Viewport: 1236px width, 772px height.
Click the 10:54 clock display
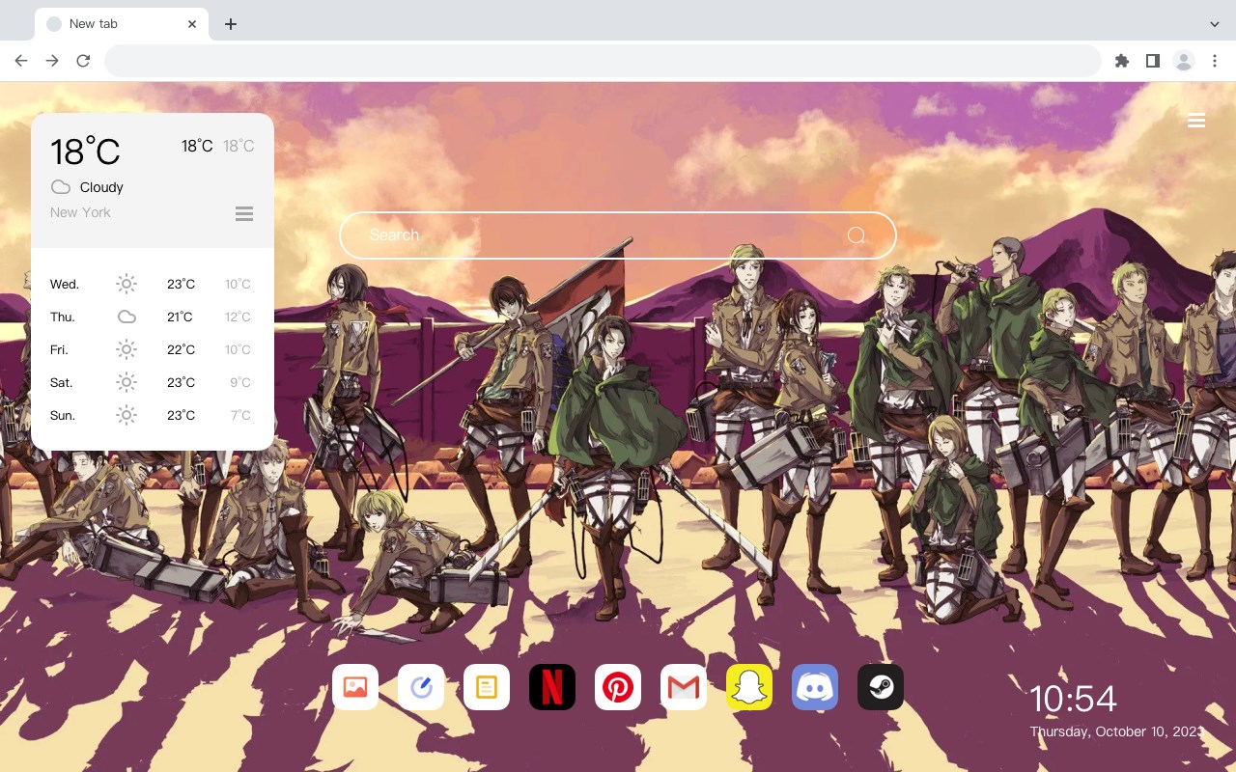(1073, 699)
